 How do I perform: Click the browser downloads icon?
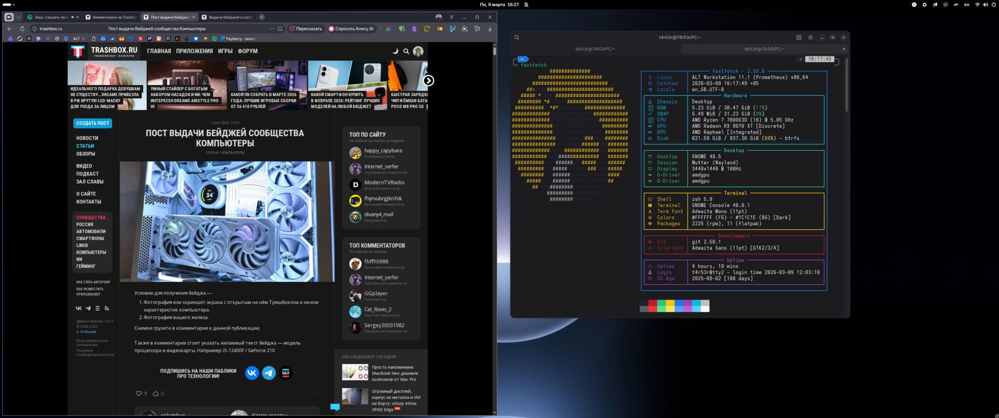pos(490,29)
